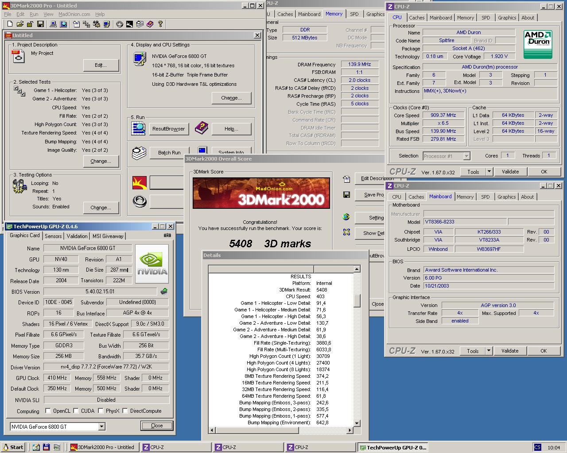Click OK in the CPU-Z Mainboard window

(x=544, y=351)
